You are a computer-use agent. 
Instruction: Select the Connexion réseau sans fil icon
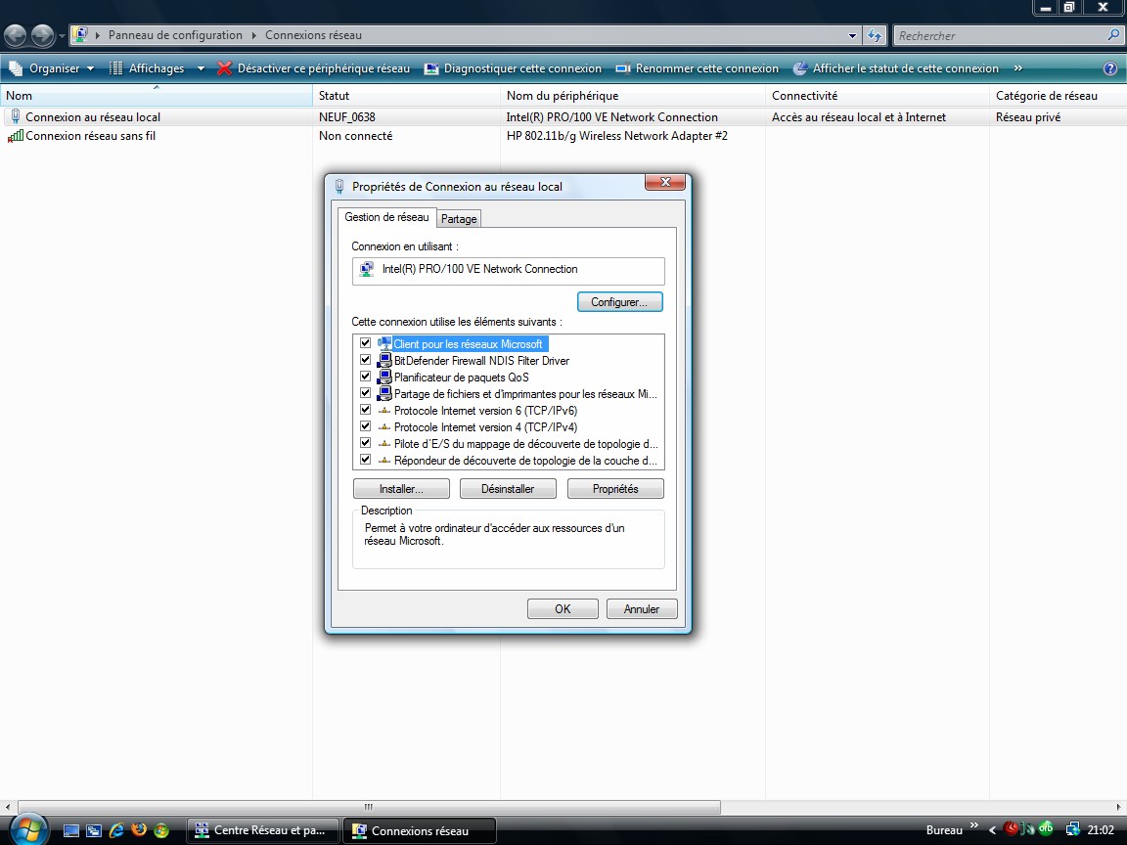coord(15,136)
